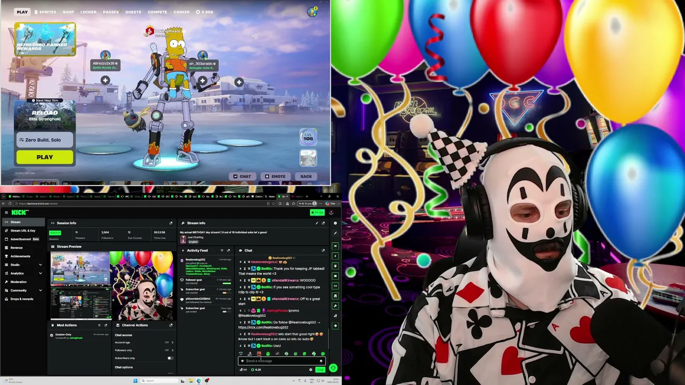Click the wrench icon in right toolbar
The width and height of the screenshot is (685, 385).
(x=336, y=306)
